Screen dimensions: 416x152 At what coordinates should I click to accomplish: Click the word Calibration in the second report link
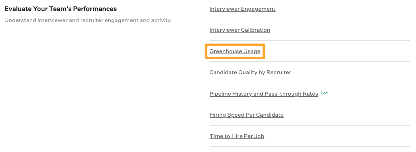(x=255, y=30)
